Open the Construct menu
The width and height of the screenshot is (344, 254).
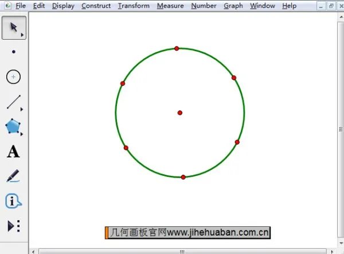(96, 6)
